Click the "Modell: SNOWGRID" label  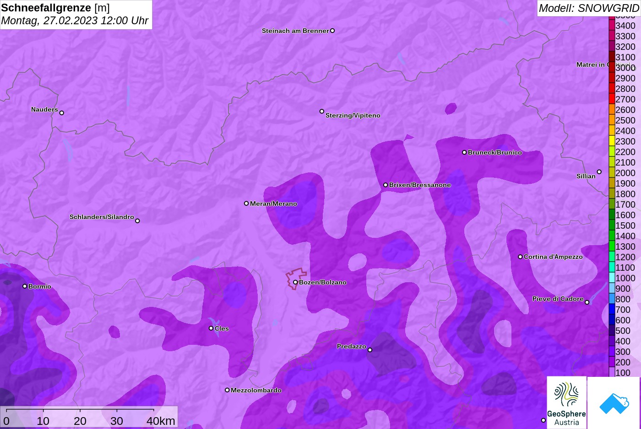coord(589,8)
